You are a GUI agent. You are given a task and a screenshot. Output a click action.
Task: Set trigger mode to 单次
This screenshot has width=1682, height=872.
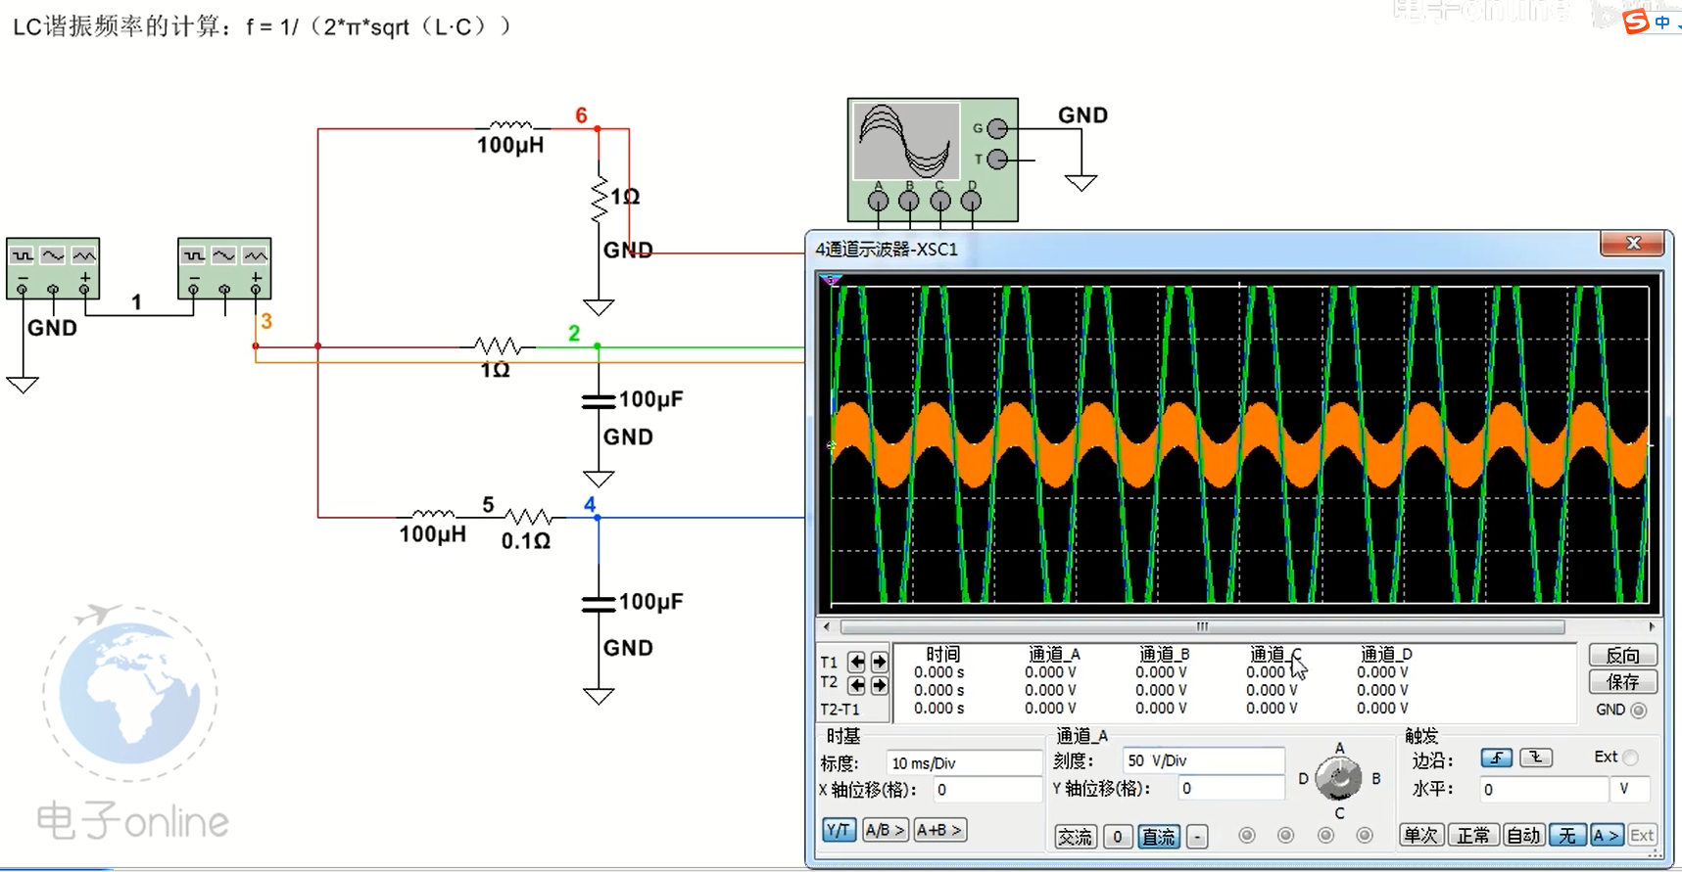1420,835
